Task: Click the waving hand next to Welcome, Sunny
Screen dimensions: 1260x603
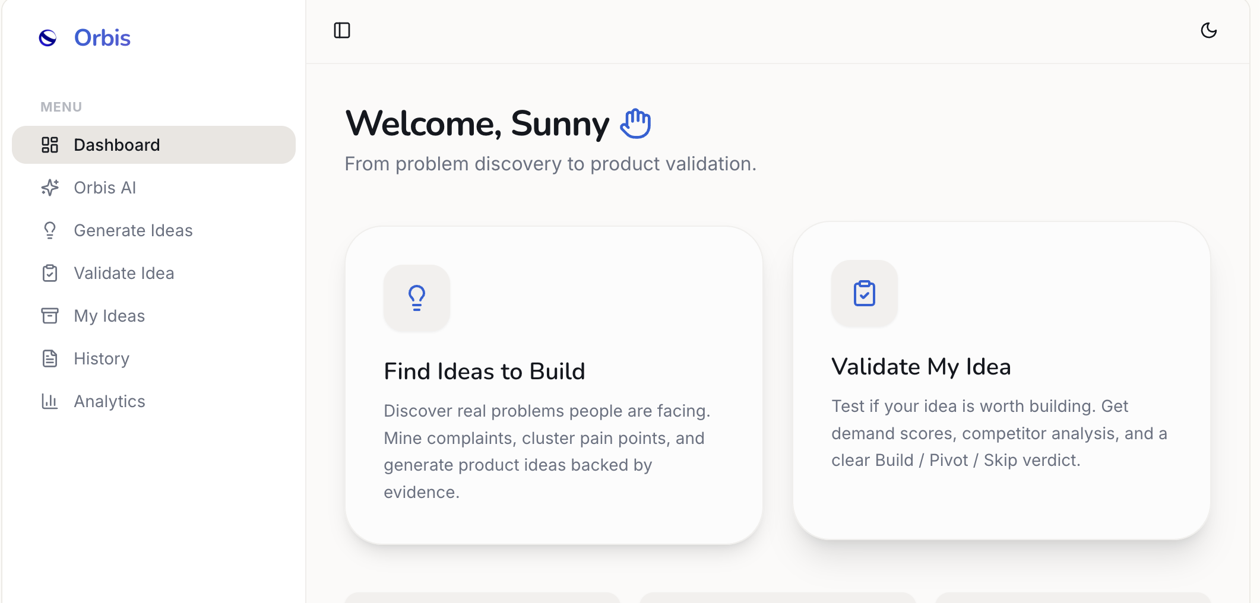Action: (x=636, y=123)
